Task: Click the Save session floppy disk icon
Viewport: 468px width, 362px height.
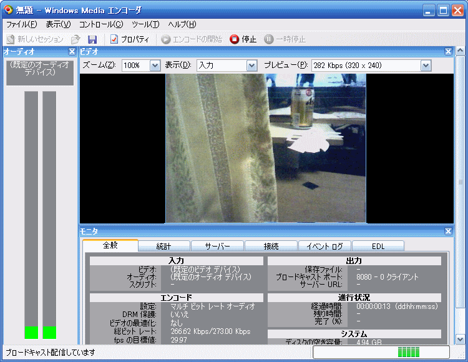Action: coord(92,39)
